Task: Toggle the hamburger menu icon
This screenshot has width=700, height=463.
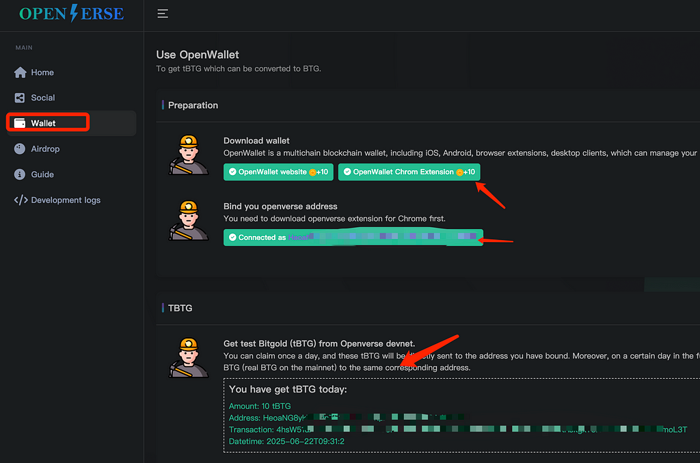Action: tap(163, 14)
